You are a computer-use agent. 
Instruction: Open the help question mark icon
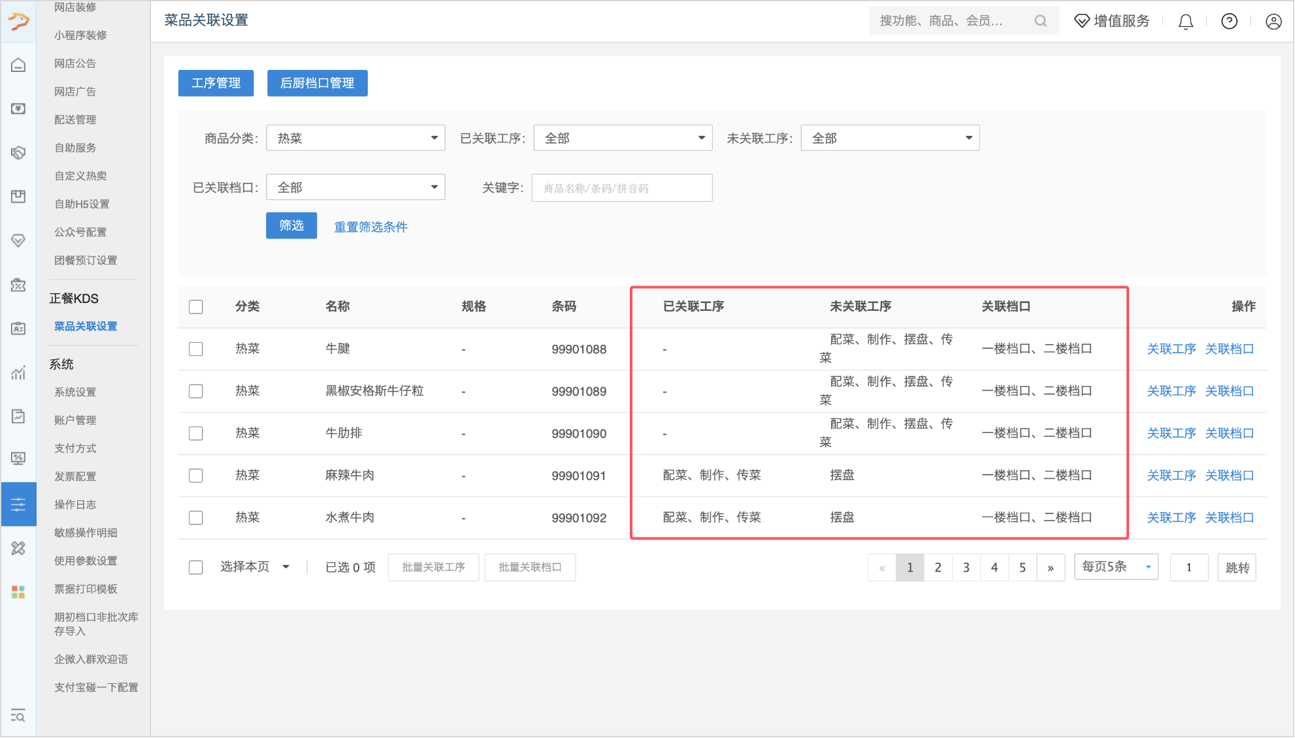pos(1230,22)
